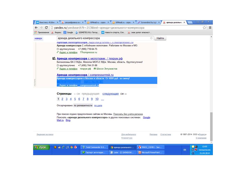Image resolution: width=241 pixels, height=181 pixels.
Task: Switch to Total Commander taskbar button
Action: click(94, 147)
